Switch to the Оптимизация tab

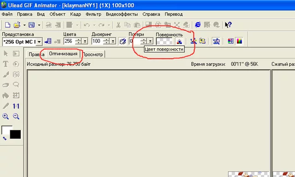[x=63, y=54]
